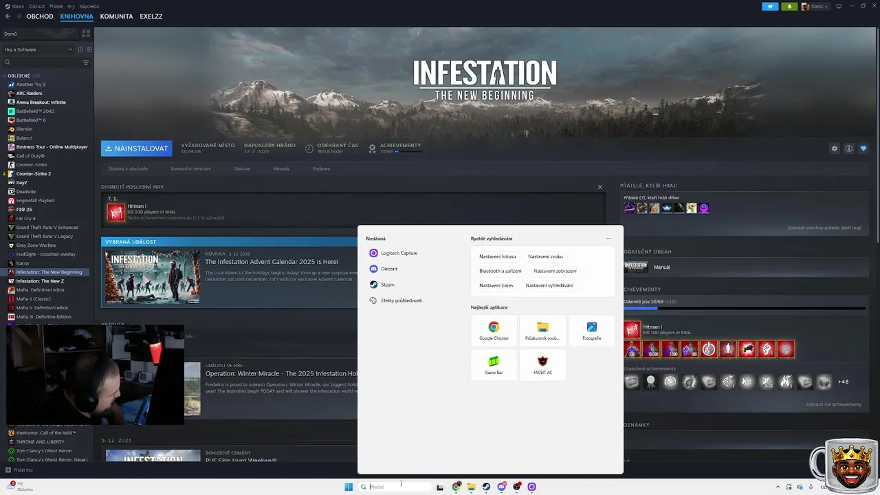Viewport: 880px width, 495px height.
Task: Open Hitman I achievement icon in Achievementy panel
Action: (x=632, y=330)
